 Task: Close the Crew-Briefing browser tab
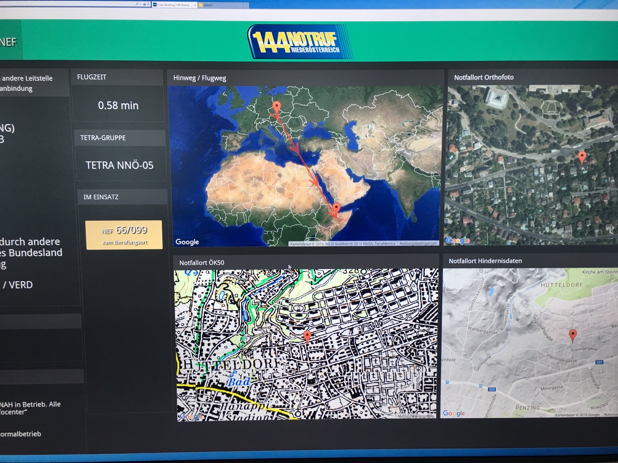pyautogui.click(x=195, y=5)
